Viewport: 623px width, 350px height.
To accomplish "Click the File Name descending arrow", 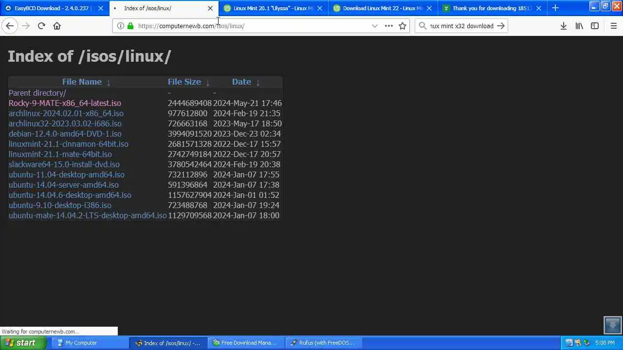I will (109, 83).
